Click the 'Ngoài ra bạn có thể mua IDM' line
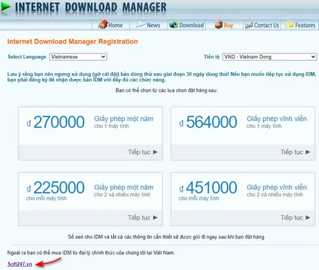 pos(91,253)
